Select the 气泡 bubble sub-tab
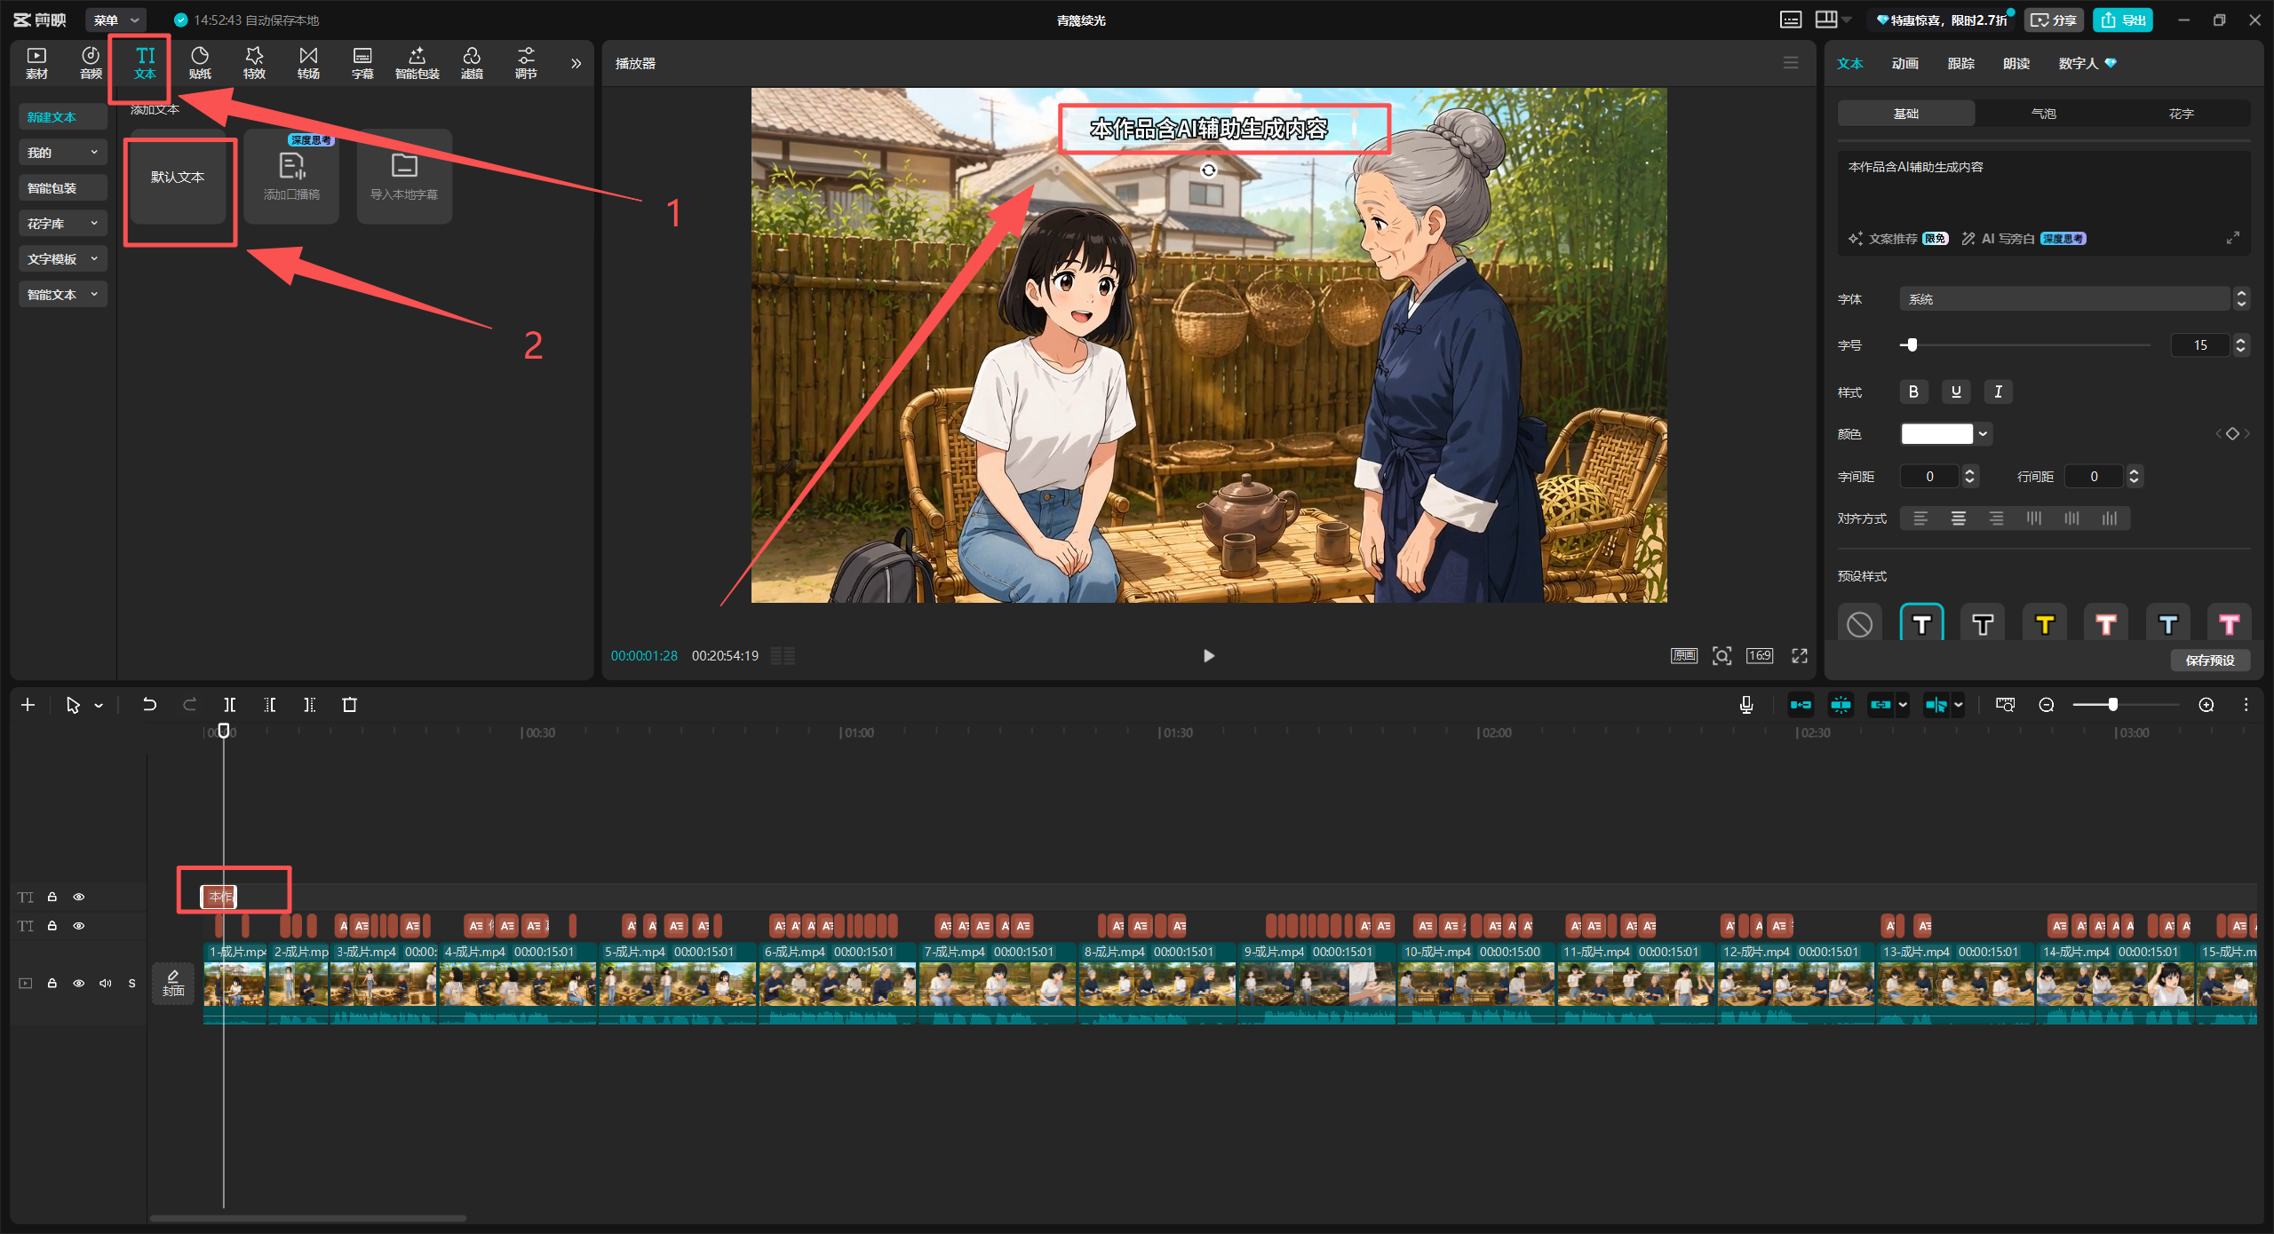Image resolution: width=2274 pixels, height=1234 pixels. point(2043,114)
